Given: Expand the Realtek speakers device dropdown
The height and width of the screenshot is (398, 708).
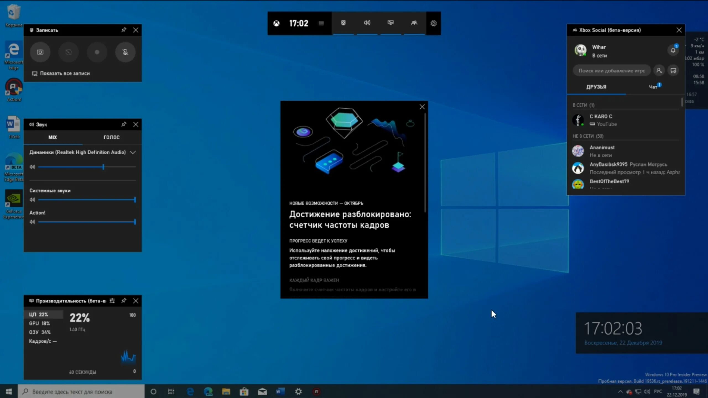Looking at the screenshot, I should [133, 152].
